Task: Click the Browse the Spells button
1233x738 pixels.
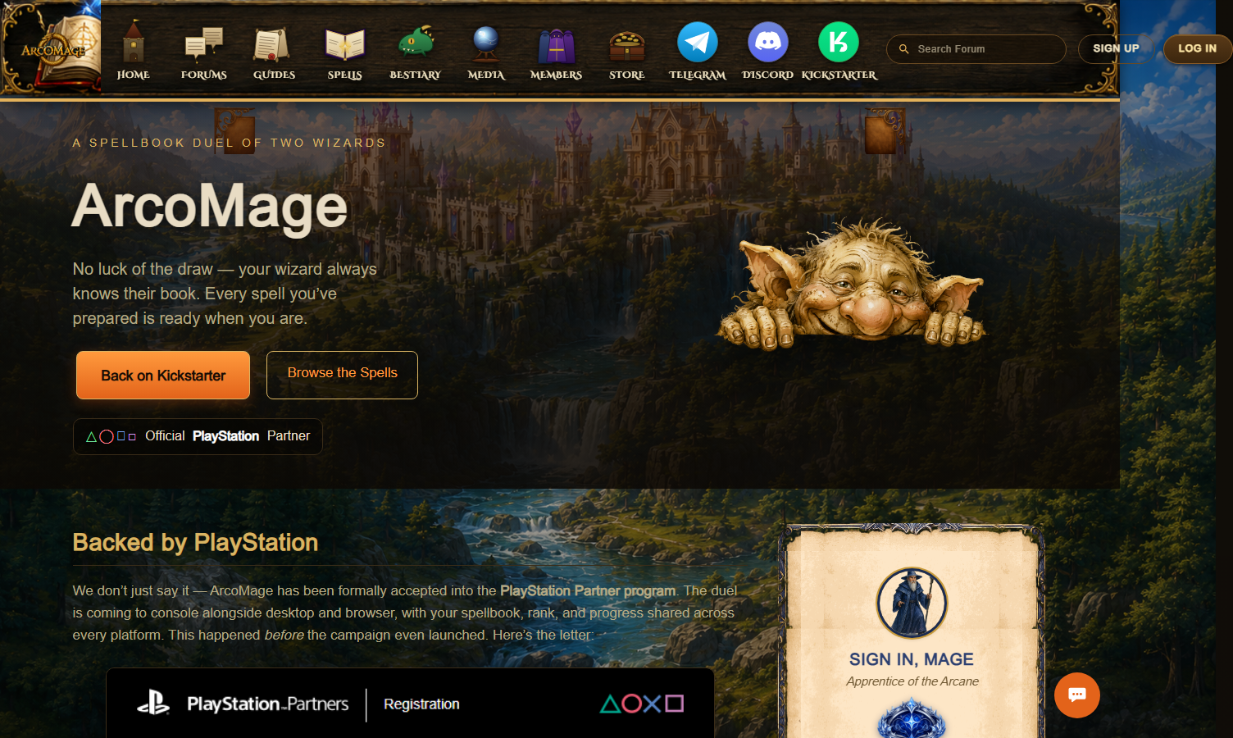Action: pos(342,375)
